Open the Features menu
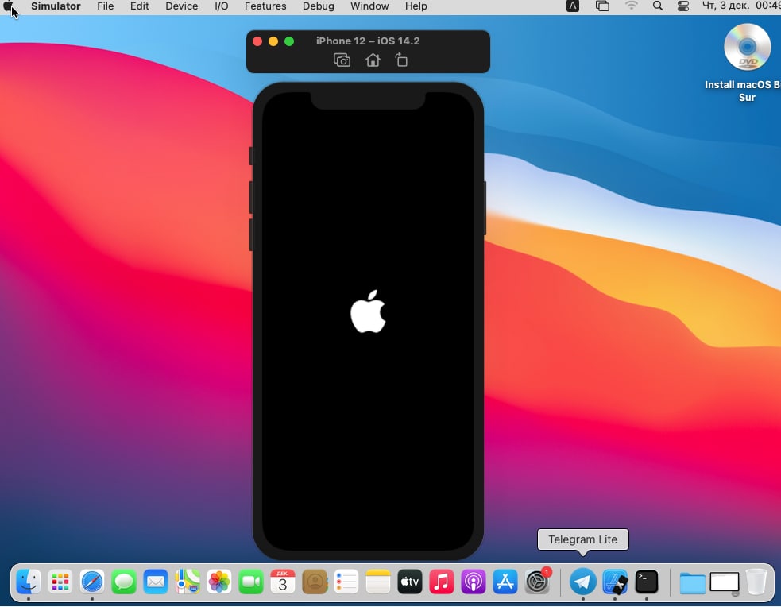 [x=265, y=6]
